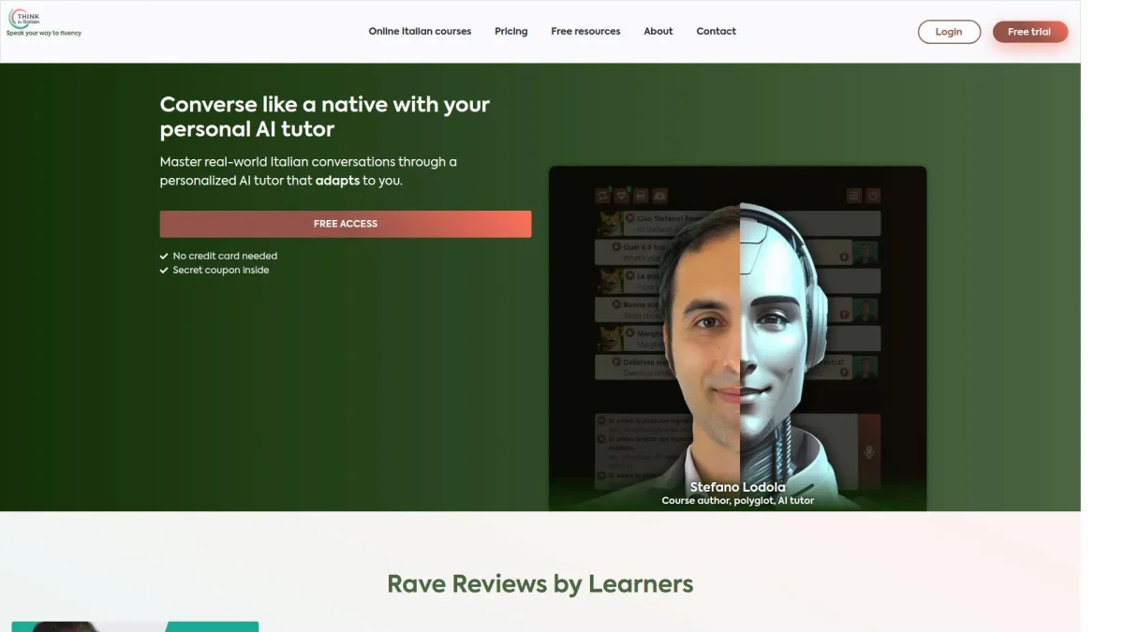Image resolution: width=1124 pixels, height=632 pixels.
Task: Click the diamond icon in the tutor preview
Action: click(x=622, y=196)
